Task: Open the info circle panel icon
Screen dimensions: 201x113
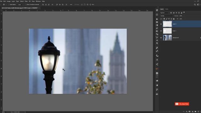Action: click(157, 15)
